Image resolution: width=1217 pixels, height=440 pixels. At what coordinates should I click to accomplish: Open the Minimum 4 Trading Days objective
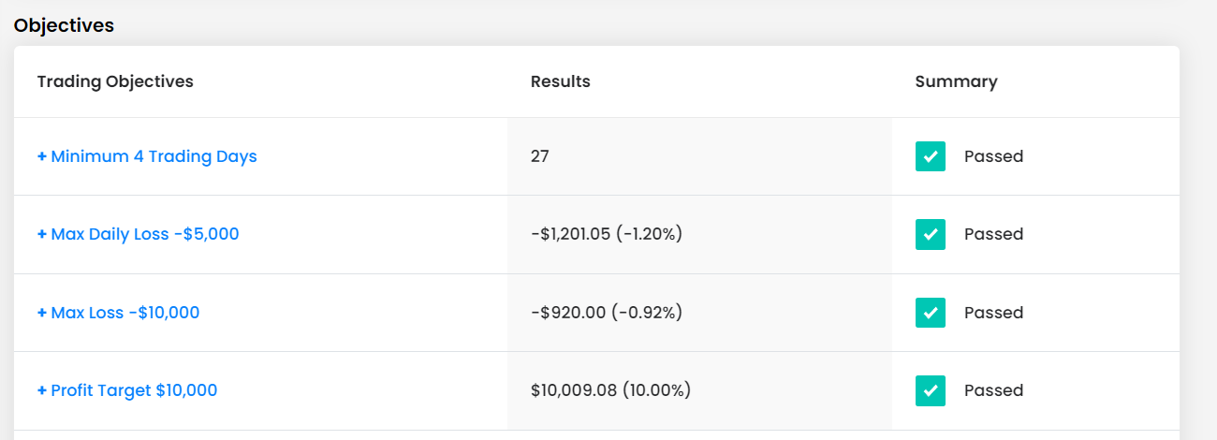(147, 156)
